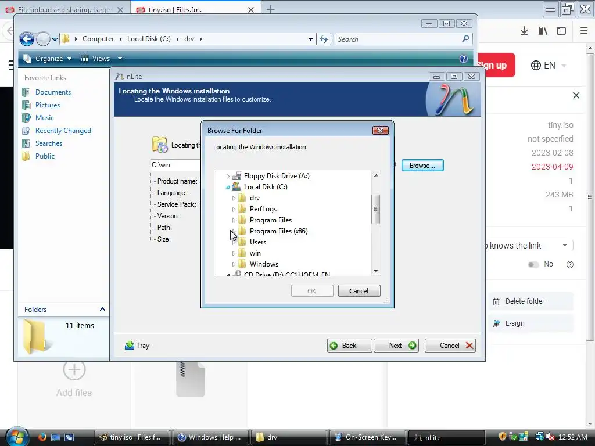595x446 pixels.
Task: Toggle the browser sidebar icon
Action: [x=561, y=31]
